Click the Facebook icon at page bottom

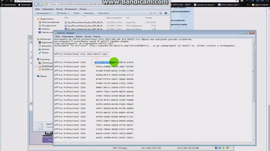tap(216, 148)
